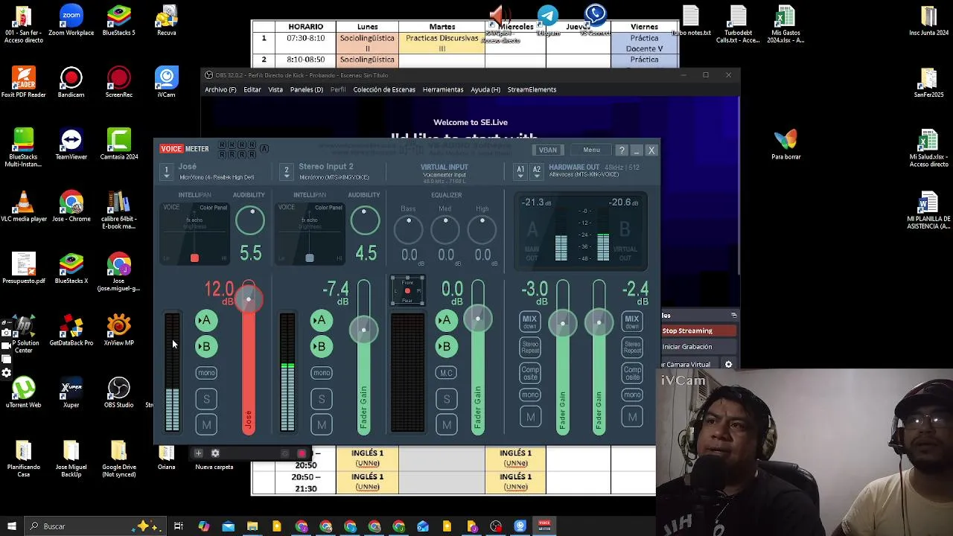Mute the A hardware output bus

pos(530,418)
